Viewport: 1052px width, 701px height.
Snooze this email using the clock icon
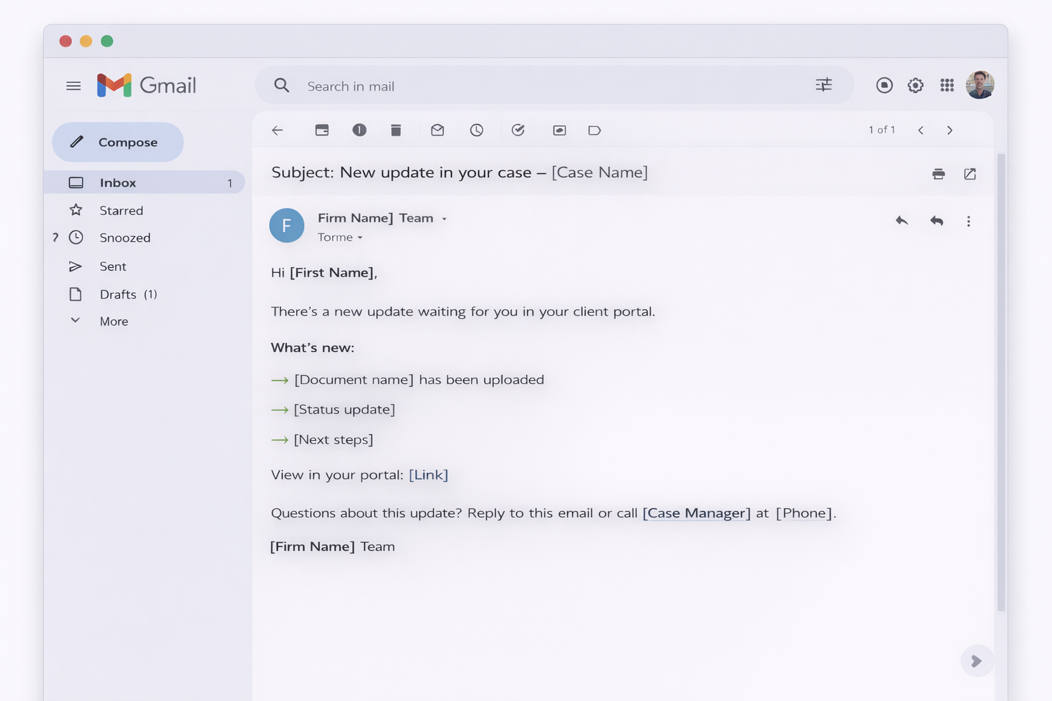pyautogui.click(x=477, y=130)
